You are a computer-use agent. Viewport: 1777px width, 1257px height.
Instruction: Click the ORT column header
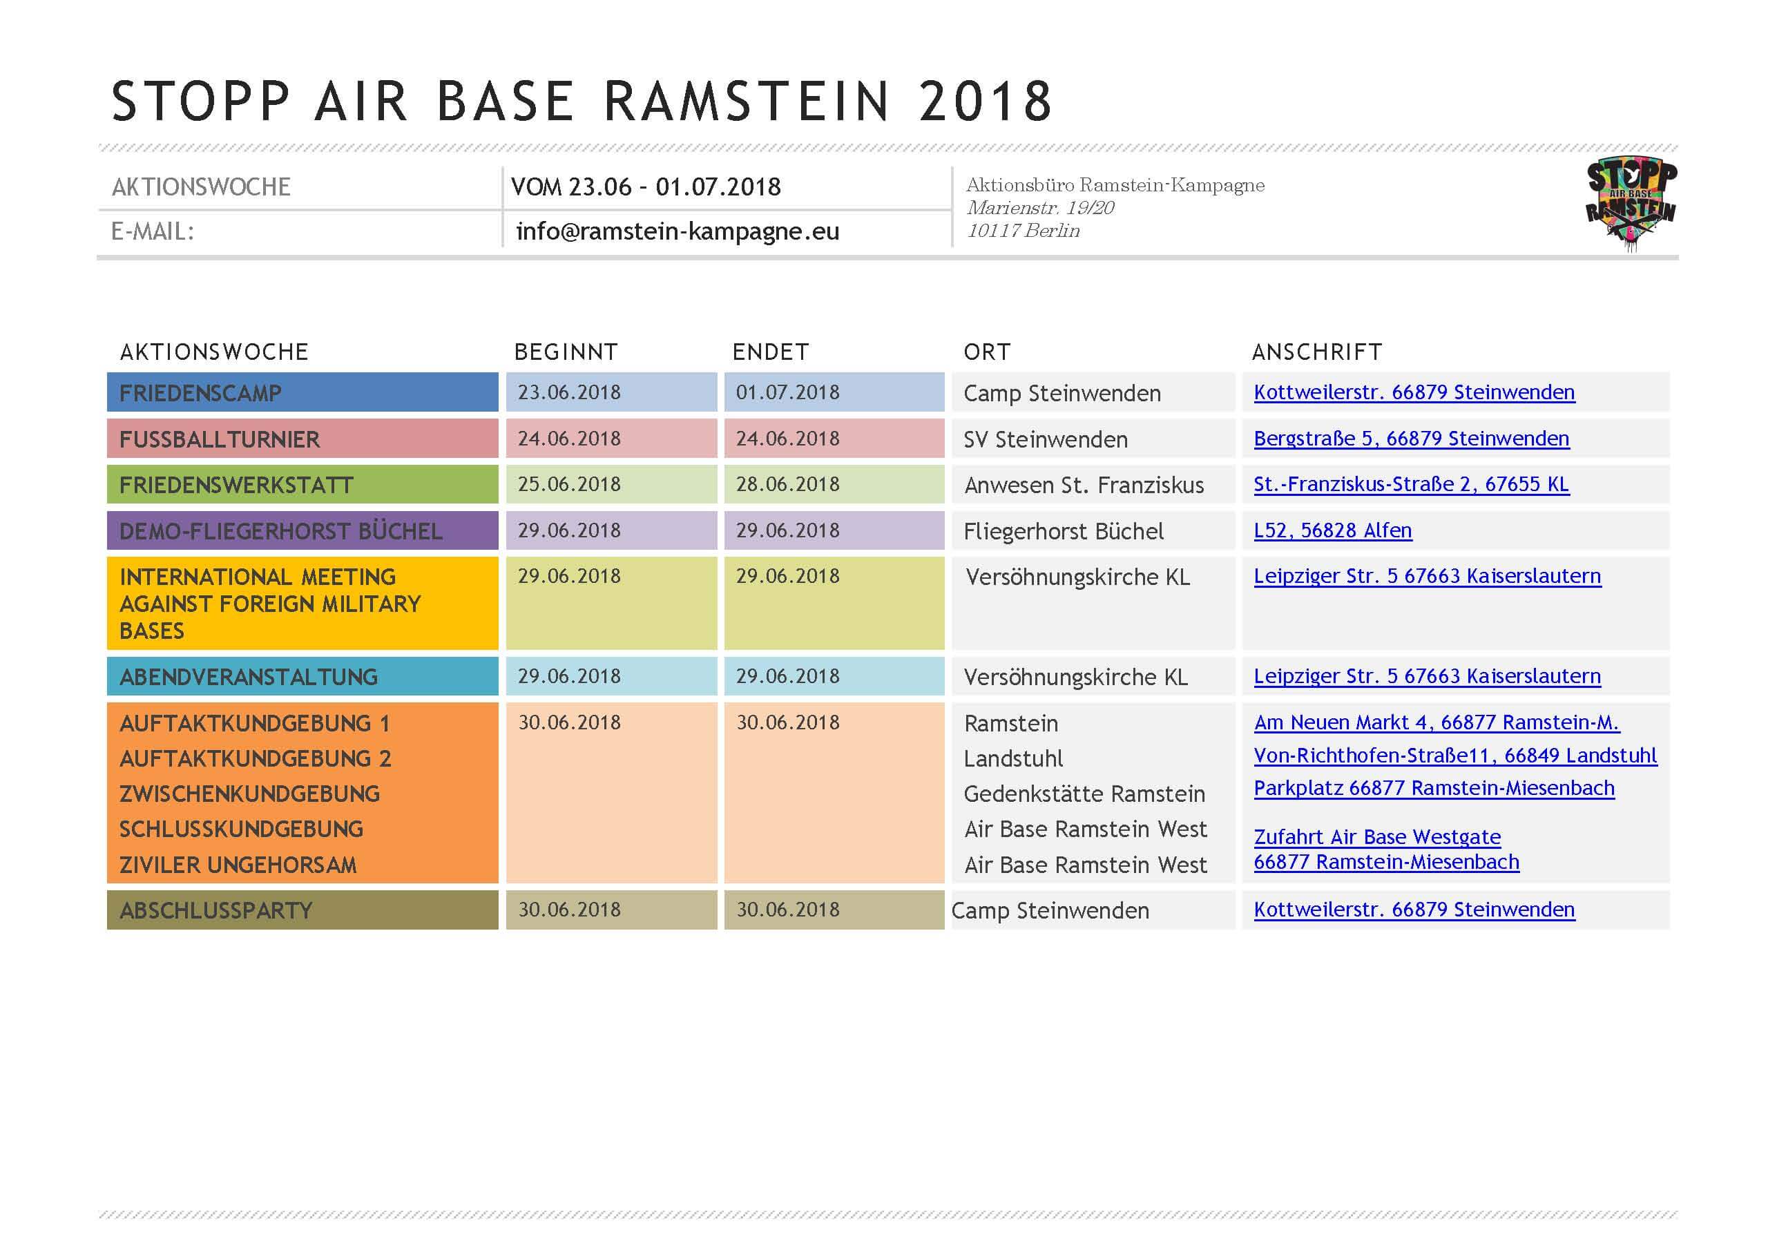pyautogui.click(x=987, y=352)
